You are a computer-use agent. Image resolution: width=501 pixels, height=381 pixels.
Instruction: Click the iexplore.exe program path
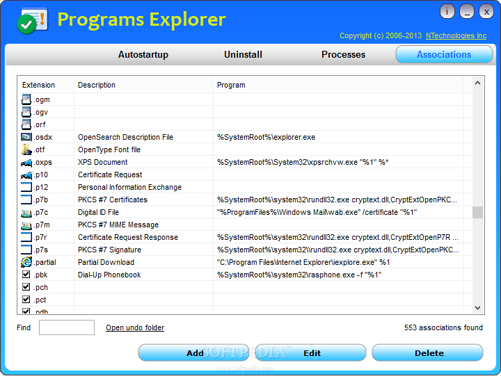point(303,262)
